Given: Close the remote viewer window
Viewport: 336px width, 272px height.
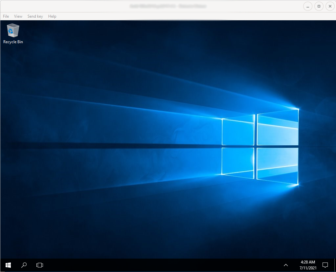Looking at the screenshot, I should coord(330,6).
